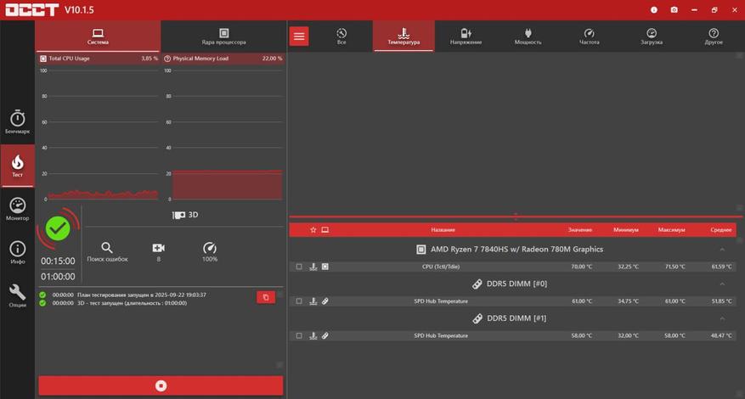This screenshot has width=745, height=399.
Task: Click the Total CPU Usage graph header
Action: [99, 59]
